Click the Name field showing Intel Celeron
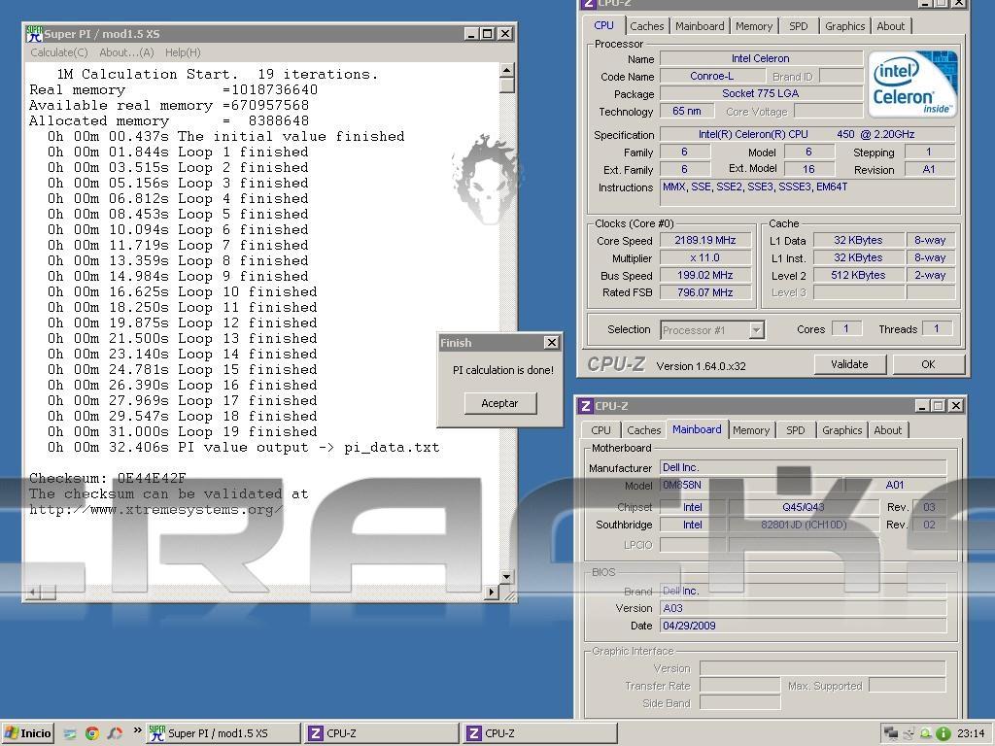Image resolution: width=995 pixels, height=746 pixels. click(761, 58)
